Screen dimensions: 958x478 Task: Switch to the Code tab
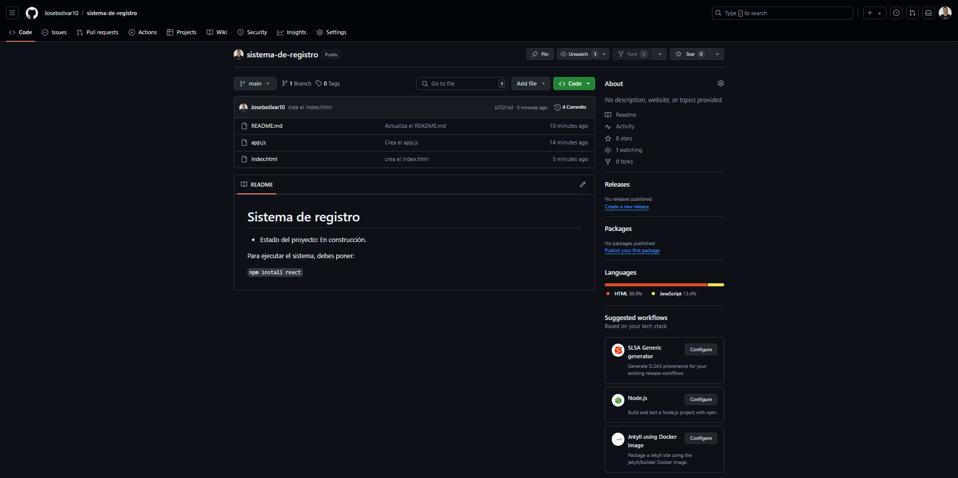[x=21, y=32]
